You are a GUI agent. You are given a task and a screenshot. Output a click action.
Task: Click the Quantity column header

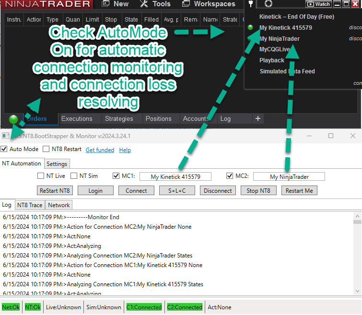tap(73, 20)
